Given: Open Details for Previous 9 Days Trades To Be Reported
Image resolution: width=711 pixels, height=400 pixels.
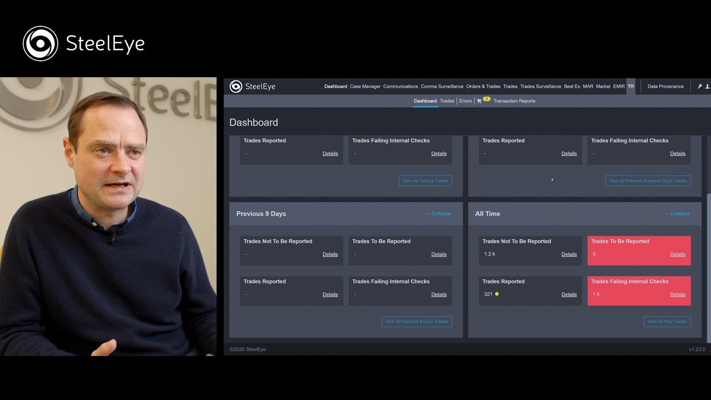Looking at the screenshot, I should coord(439,254).
